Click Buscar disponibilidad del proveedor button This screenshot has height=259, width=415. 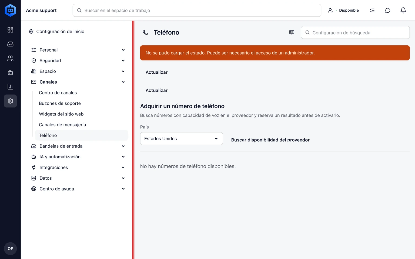[270, 140]
